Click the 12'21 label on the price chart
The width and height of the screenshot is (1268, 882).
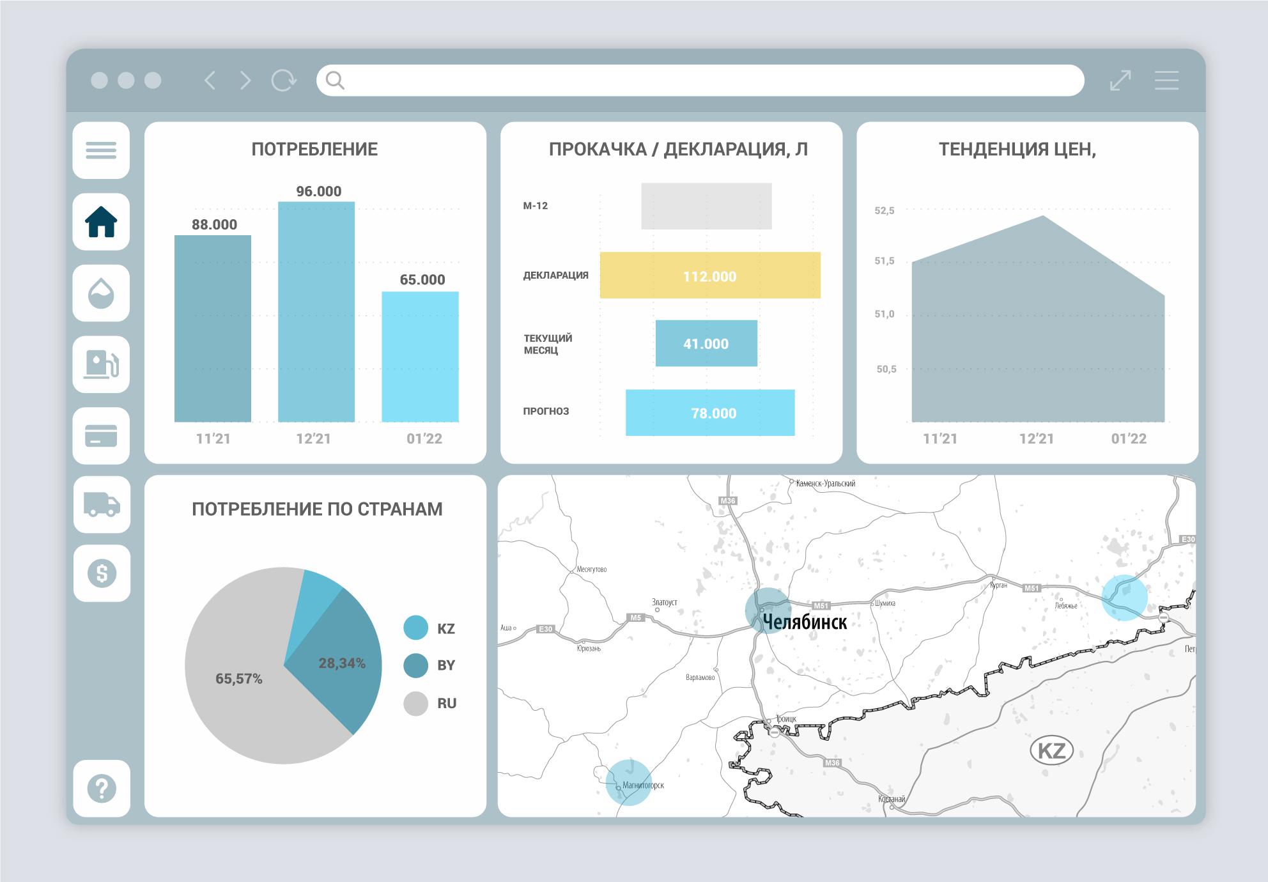point(1036,438)
